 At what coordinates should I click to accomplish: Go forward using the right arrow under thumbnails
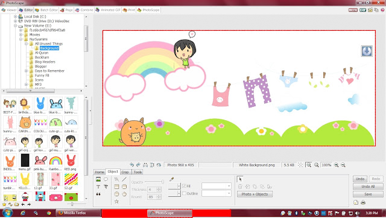pyautogui.click(x=29, y=205)
